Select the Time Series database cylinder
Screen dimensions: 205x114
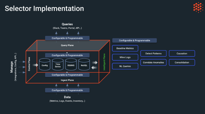[58, 64]
